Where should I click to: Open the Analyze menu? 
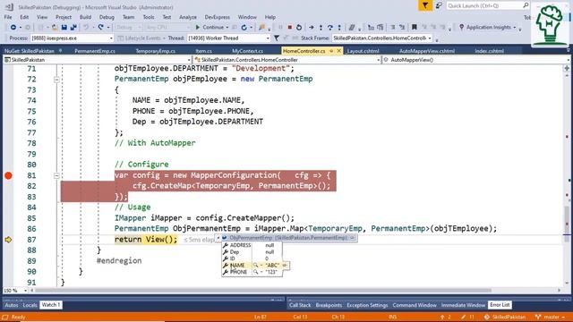pyautogui.click(x=188, y=17)
